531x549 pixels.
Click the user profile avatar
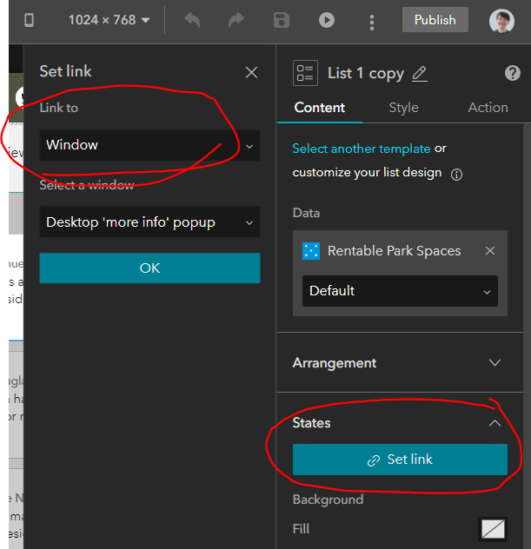click(501, 21)
